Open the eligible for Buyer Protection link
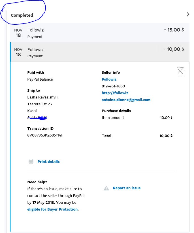This screenshot has width=194, height=233. tap(52, 209)
